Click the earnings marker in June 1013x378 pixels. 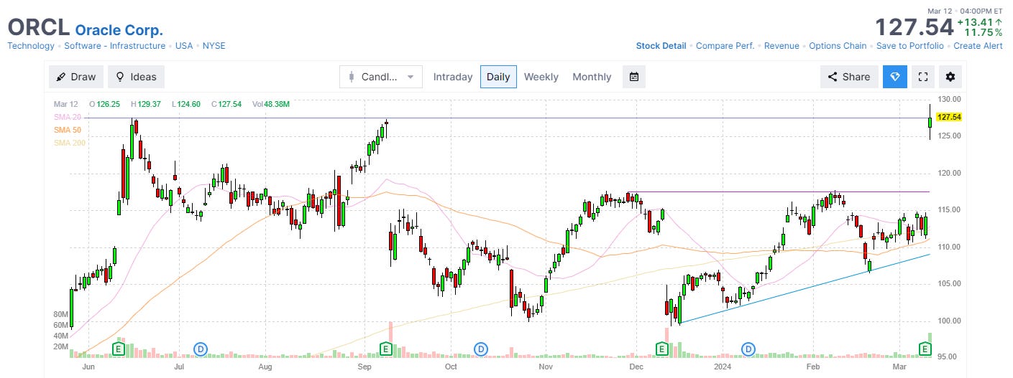pos(117,349)
